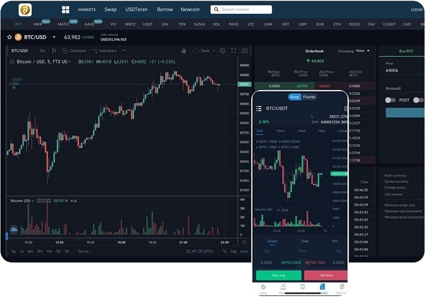Tap the green Buy Long button

pyautogui.click(x=279, y=276)
